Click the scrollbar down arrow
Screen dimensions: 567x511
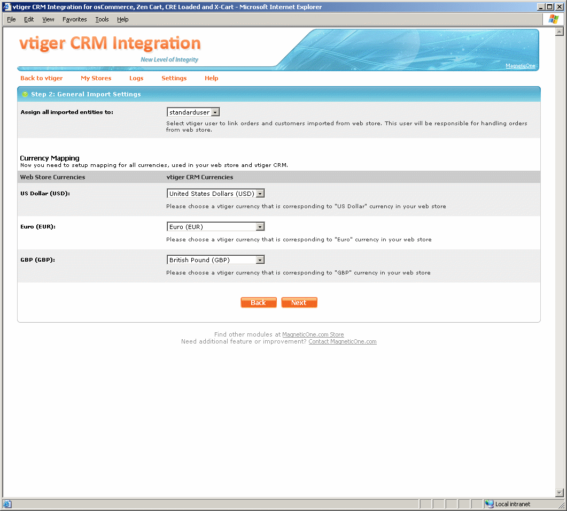560,492
